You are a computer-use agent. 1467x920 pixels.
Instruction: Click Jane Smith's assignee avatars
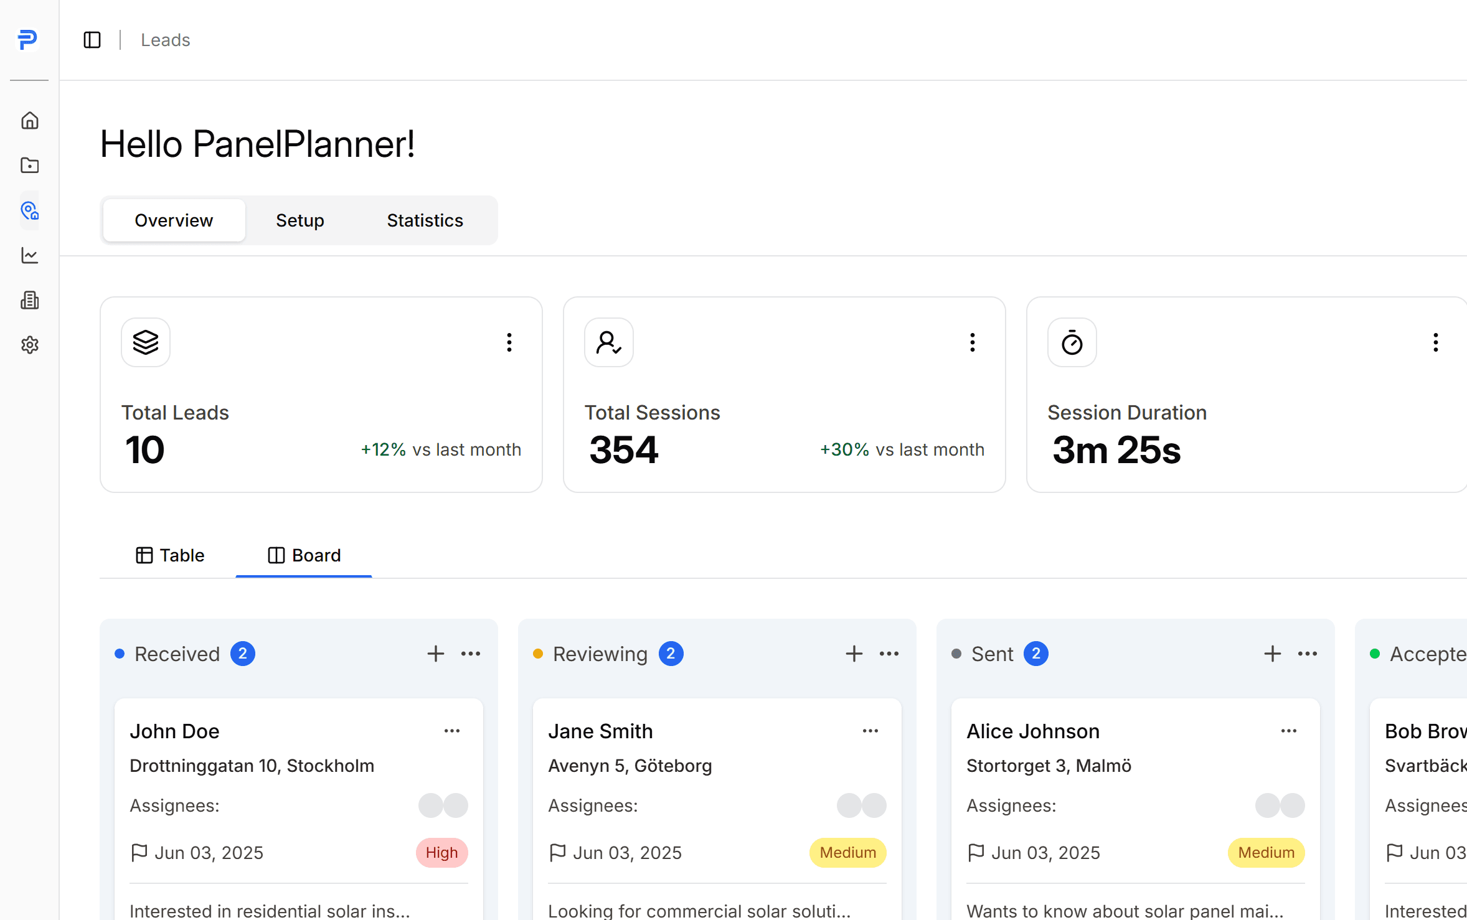(x=862, y=805)
